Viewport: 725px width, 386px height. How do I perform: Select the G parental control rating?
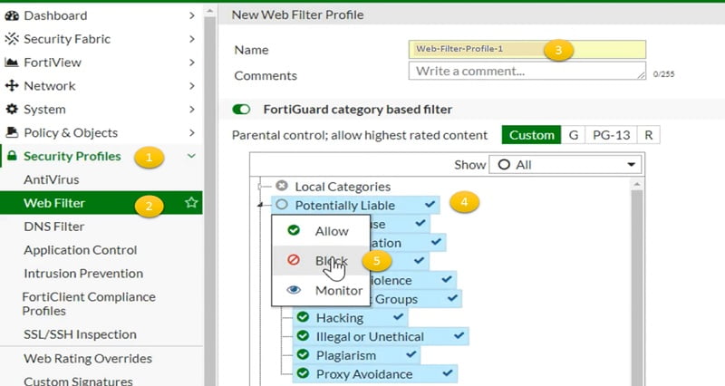[574, 135]
